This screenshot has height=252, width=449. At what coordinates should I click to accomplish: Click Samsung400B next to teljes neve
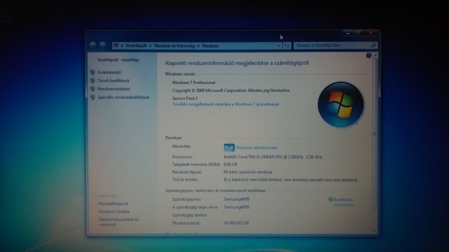(x=236, y=207)
